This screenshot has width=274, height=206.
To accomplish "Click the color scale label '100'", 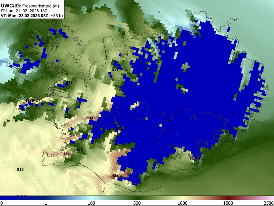I will (x=91, y=203).
